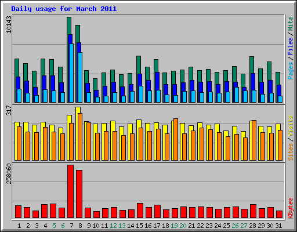
Task: Click the day 17 axis label
Action: pos(157,226)
